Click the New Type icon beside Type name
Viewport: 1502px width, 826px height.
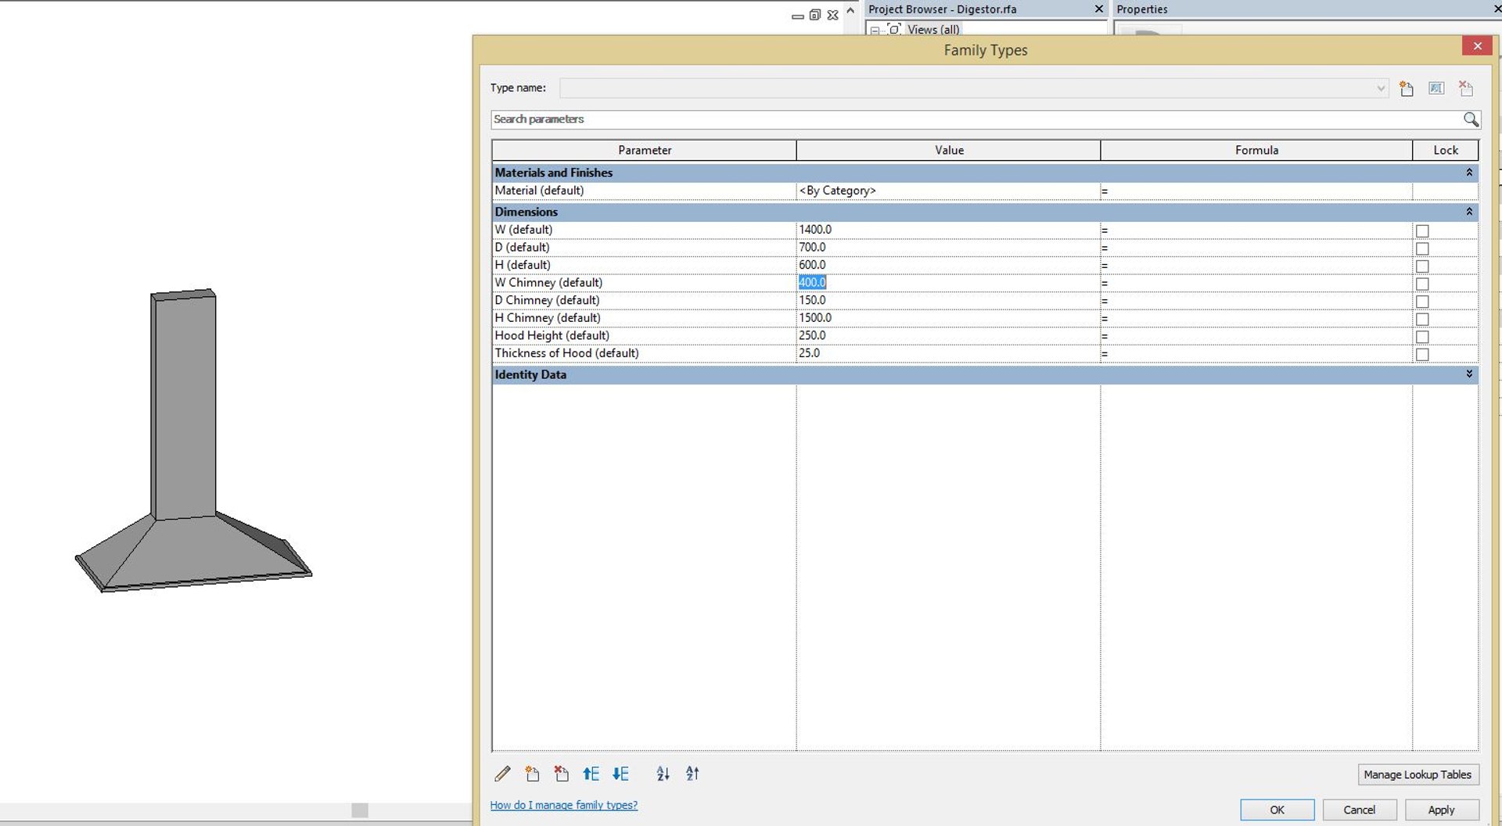pyautogui.click(x=1407, y=88)
